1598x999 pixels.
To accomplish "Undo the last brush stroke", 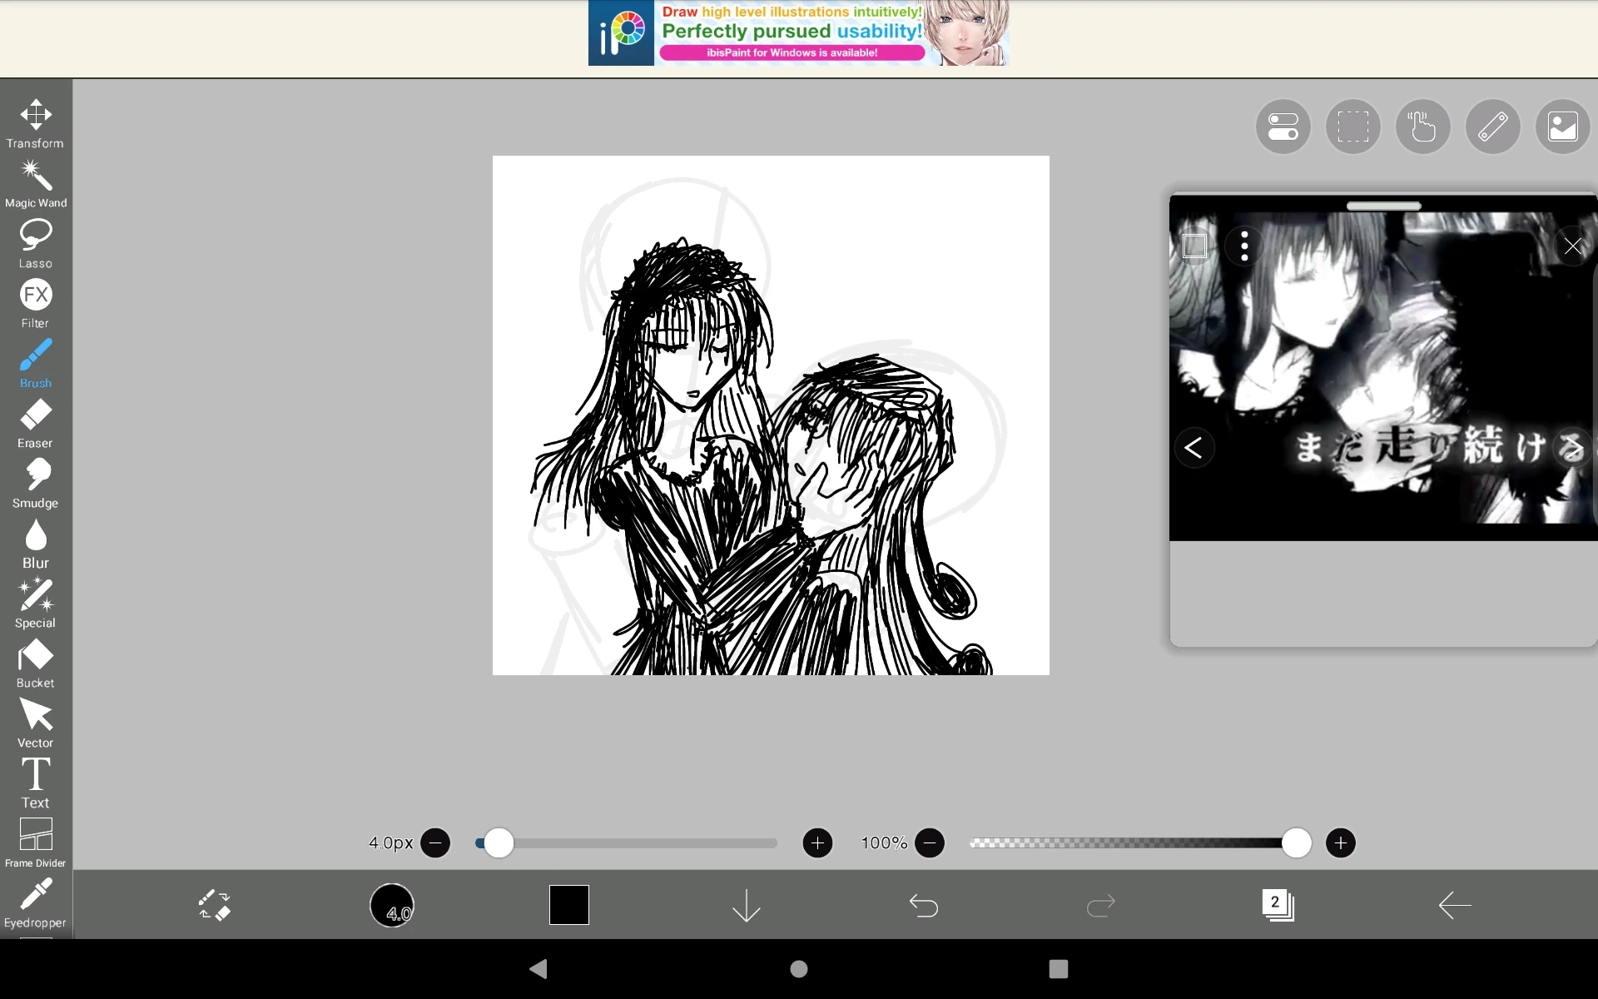I will click(x=924, y=906).
